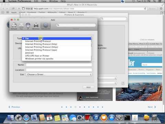Click the Location text field
165x124 pixels.
point(59,70)
